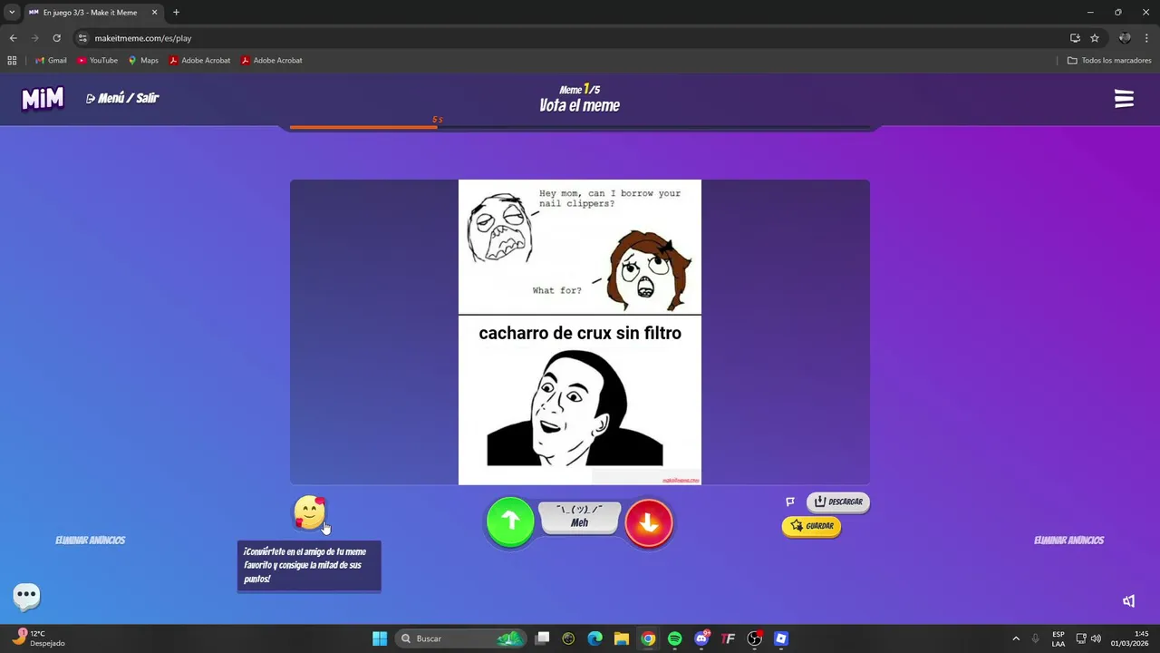Open YouTube bookmark
The height and width of the screenshot is (653, 1160).
pos(98,61)
